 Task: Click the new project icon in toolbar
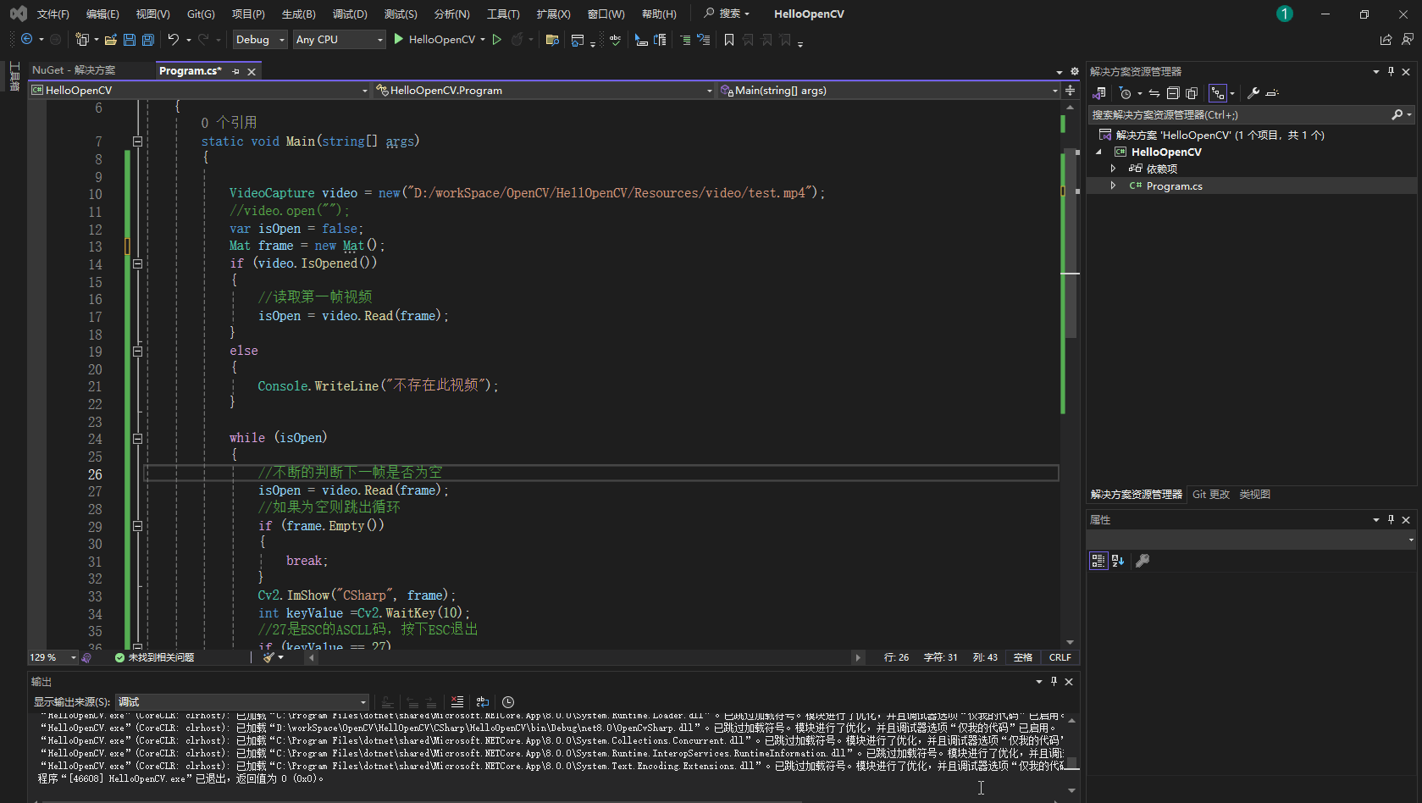81,39
